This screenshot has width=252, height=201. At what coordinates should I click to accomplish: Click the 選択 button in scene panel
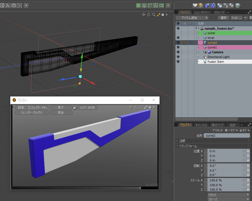223,18
